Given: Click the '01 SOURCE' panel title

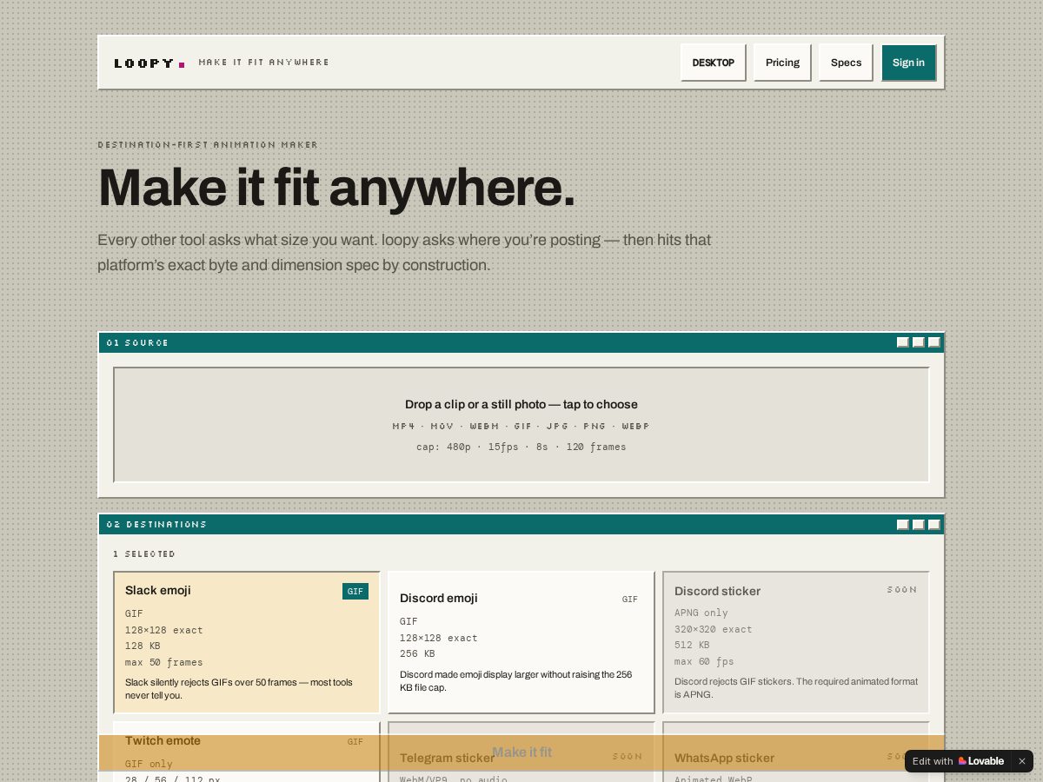Looking at the screenshot, I should pos(137,342).
